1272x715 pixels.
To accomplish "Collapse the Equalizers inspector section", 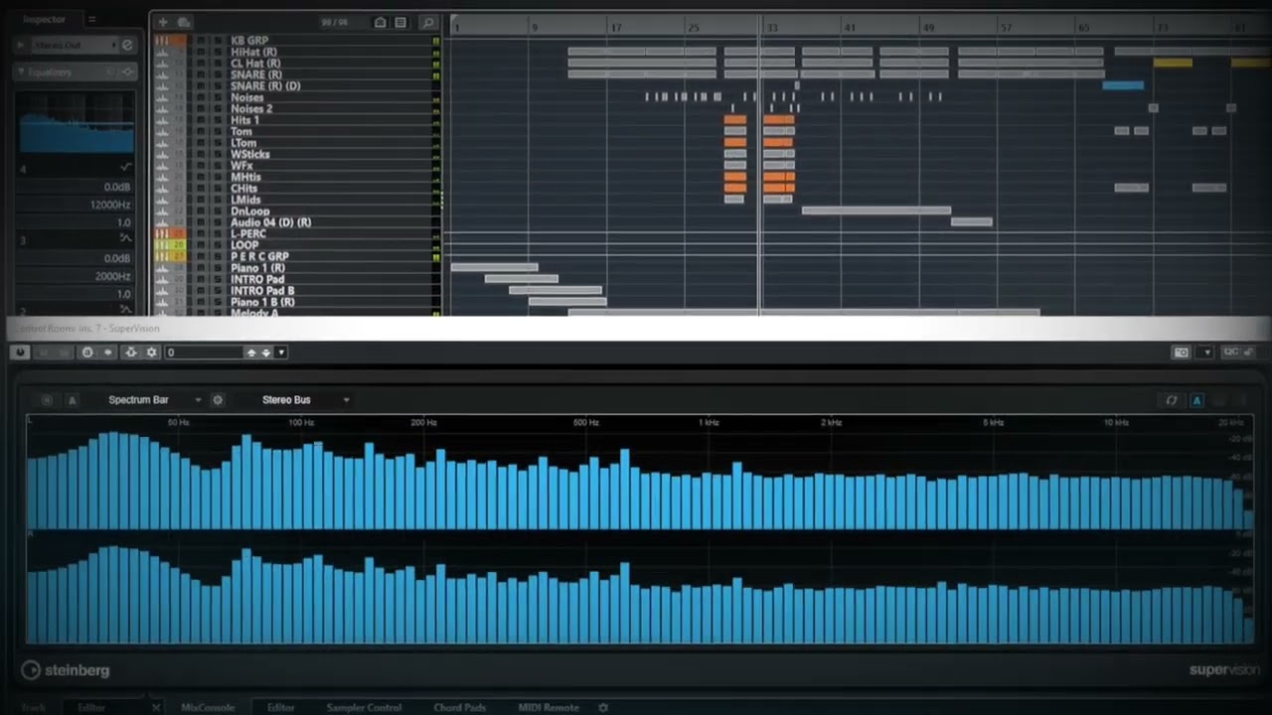I will pyautogui.click(x=21, y=72).
